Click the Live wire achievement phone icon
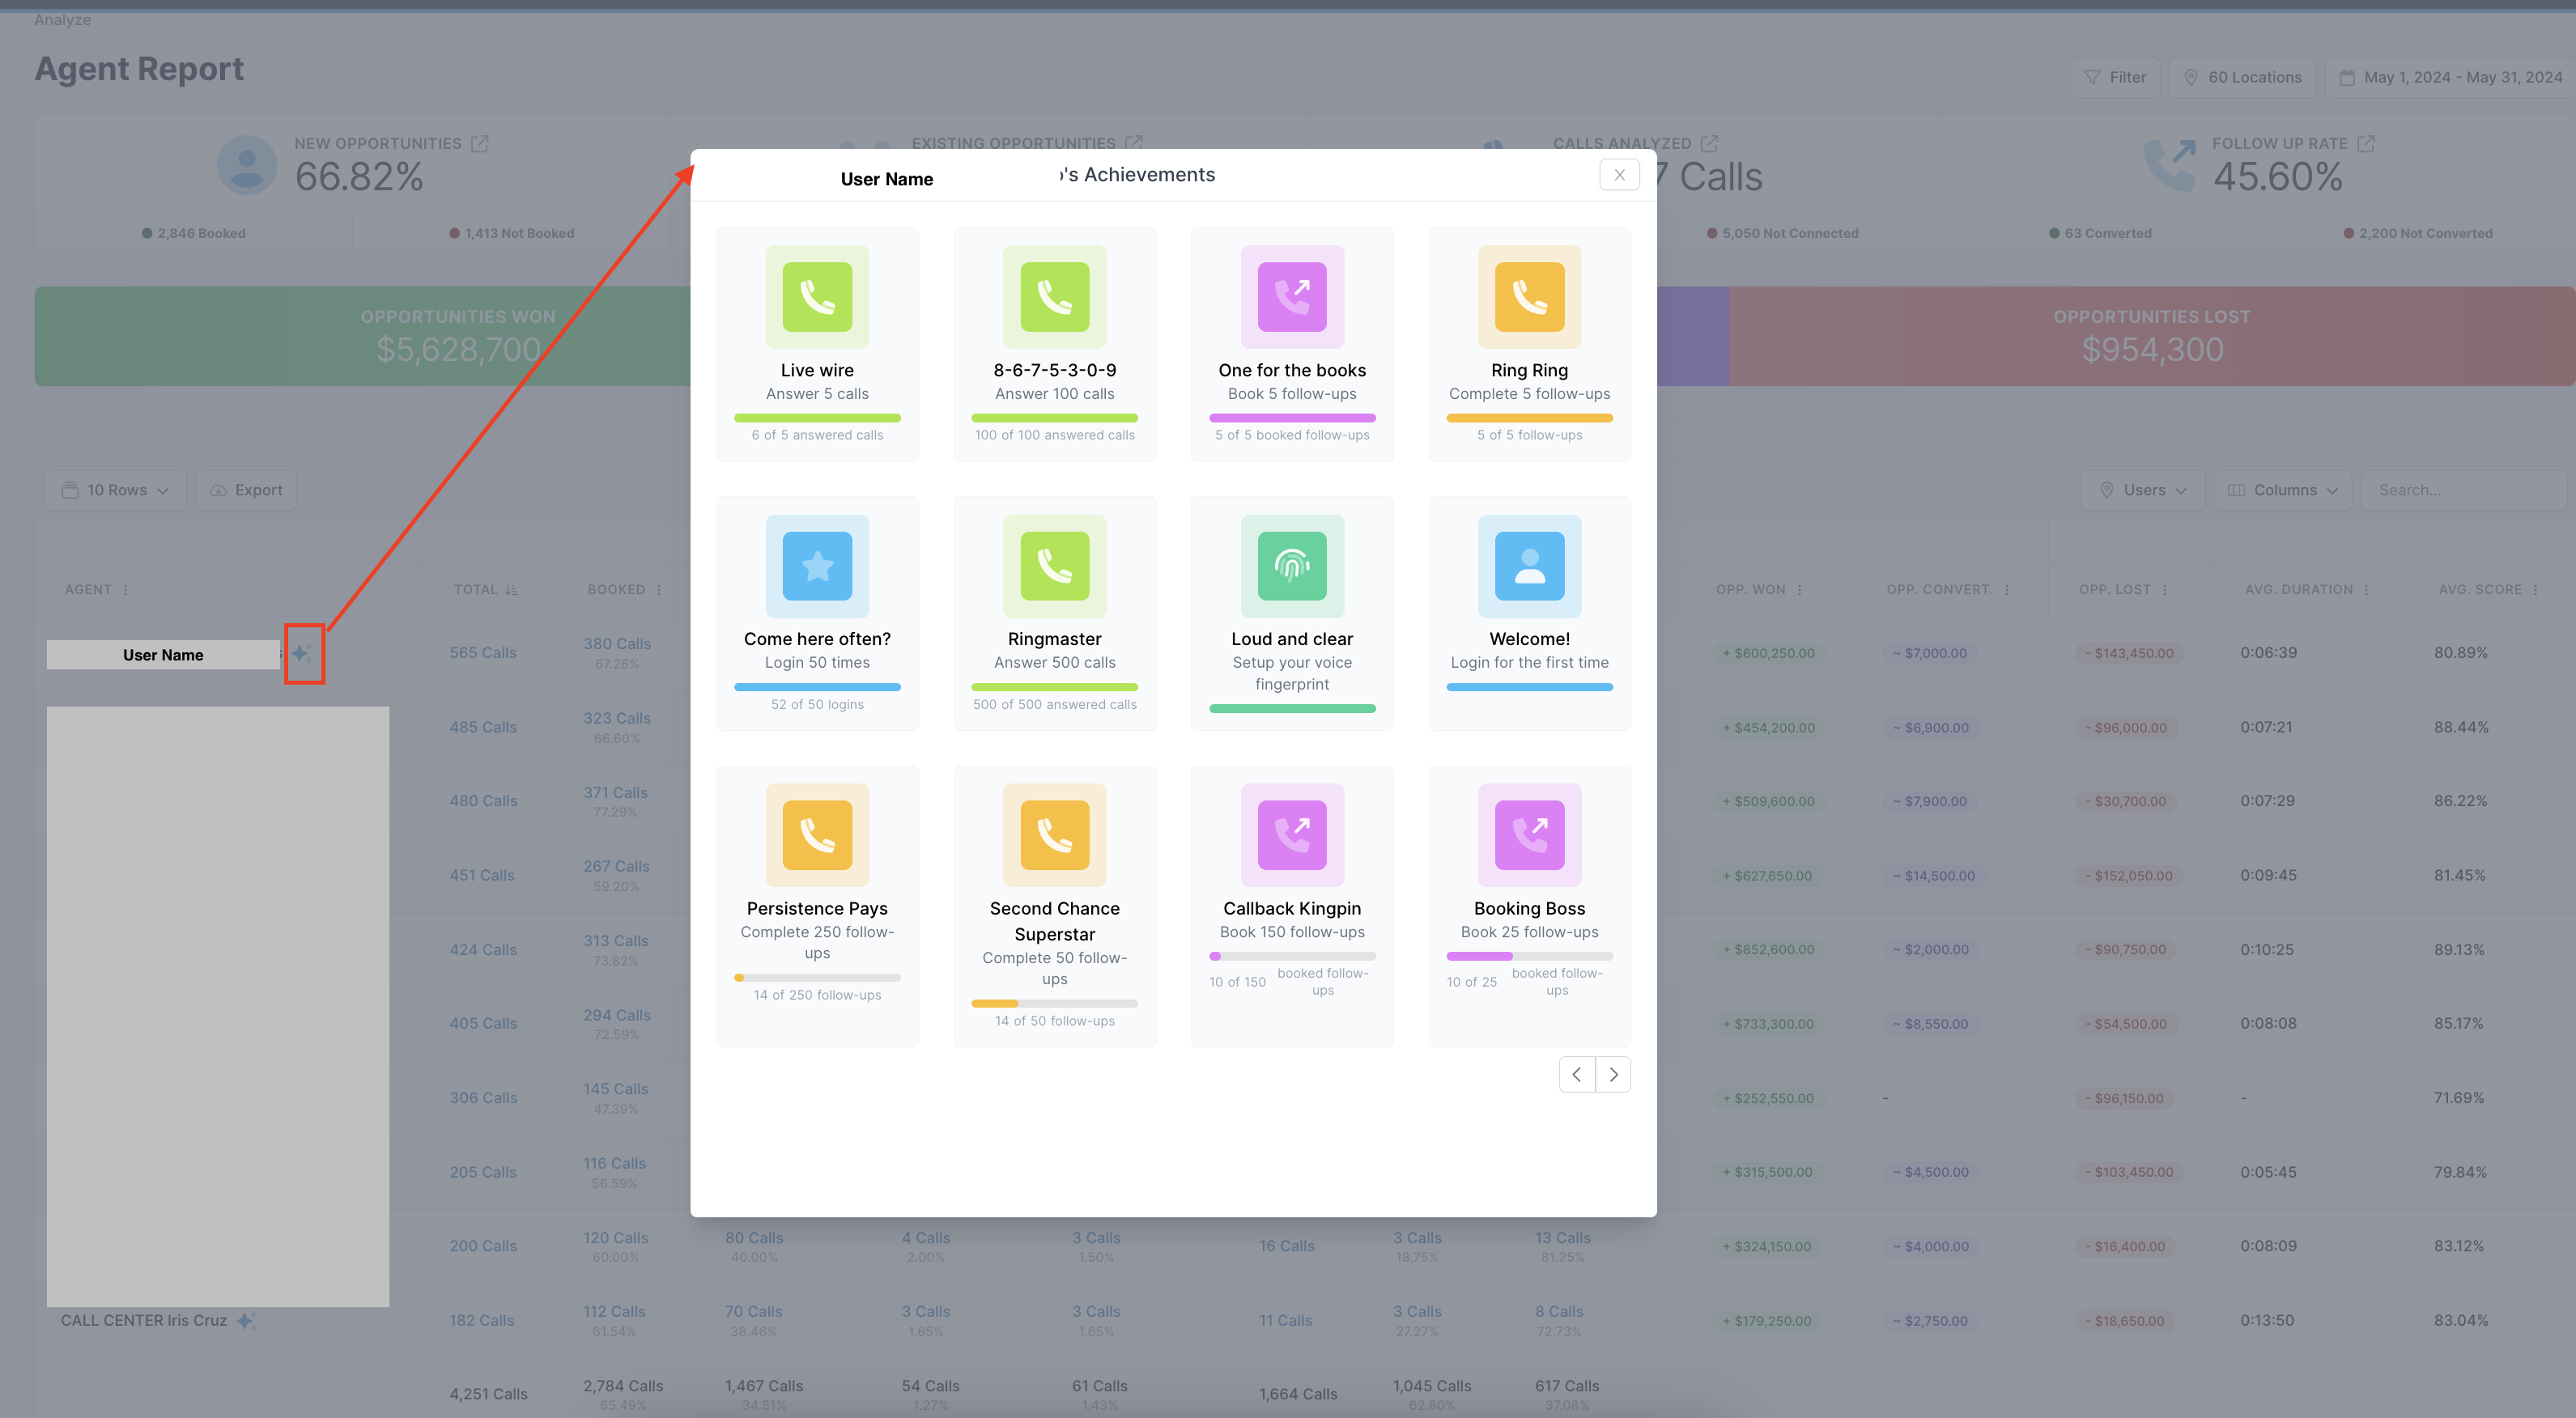Image resolution: width=2576 pixels, height=1418 pixels. click(817, 297)
